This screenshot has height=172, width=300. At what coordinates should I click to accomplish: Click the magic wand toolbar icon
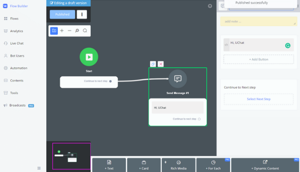pyautogui.click(x=77, y=31)
